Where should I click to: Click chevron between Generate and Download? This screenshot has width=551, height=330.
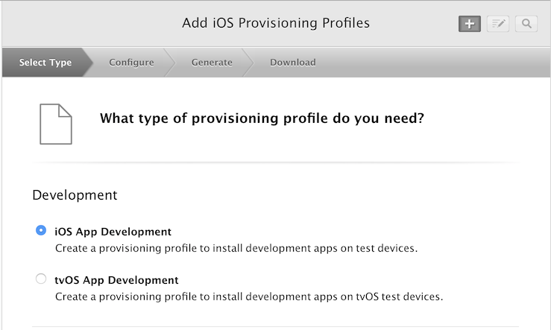coord(248,63)
